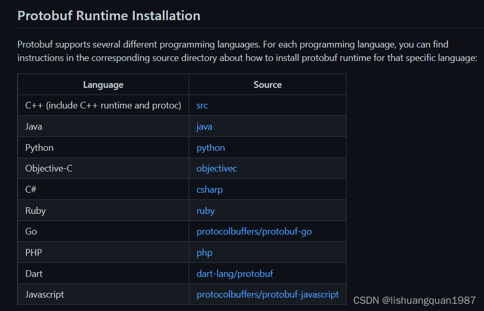Click the Objective-C language cell
484x311 pixels.
pyautogui.click(x=49, y=169)
